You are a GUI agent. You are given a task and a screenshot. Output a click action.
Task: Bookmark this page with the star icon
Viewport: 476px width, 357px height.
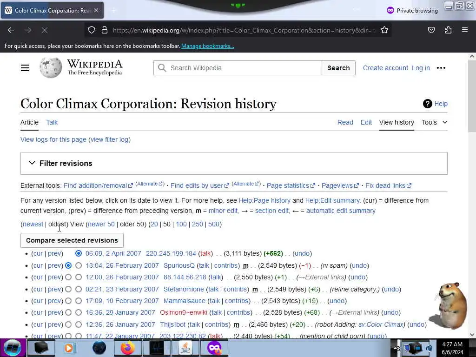coord(384,30)
